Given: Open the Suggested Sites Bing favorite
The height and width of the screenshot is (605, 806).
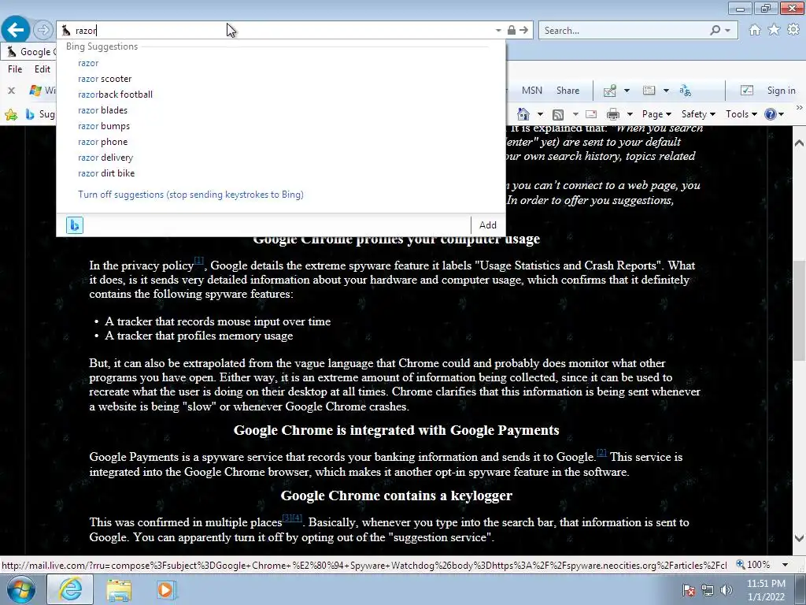Looking at the screenshot, I should (x=41, y=114).
